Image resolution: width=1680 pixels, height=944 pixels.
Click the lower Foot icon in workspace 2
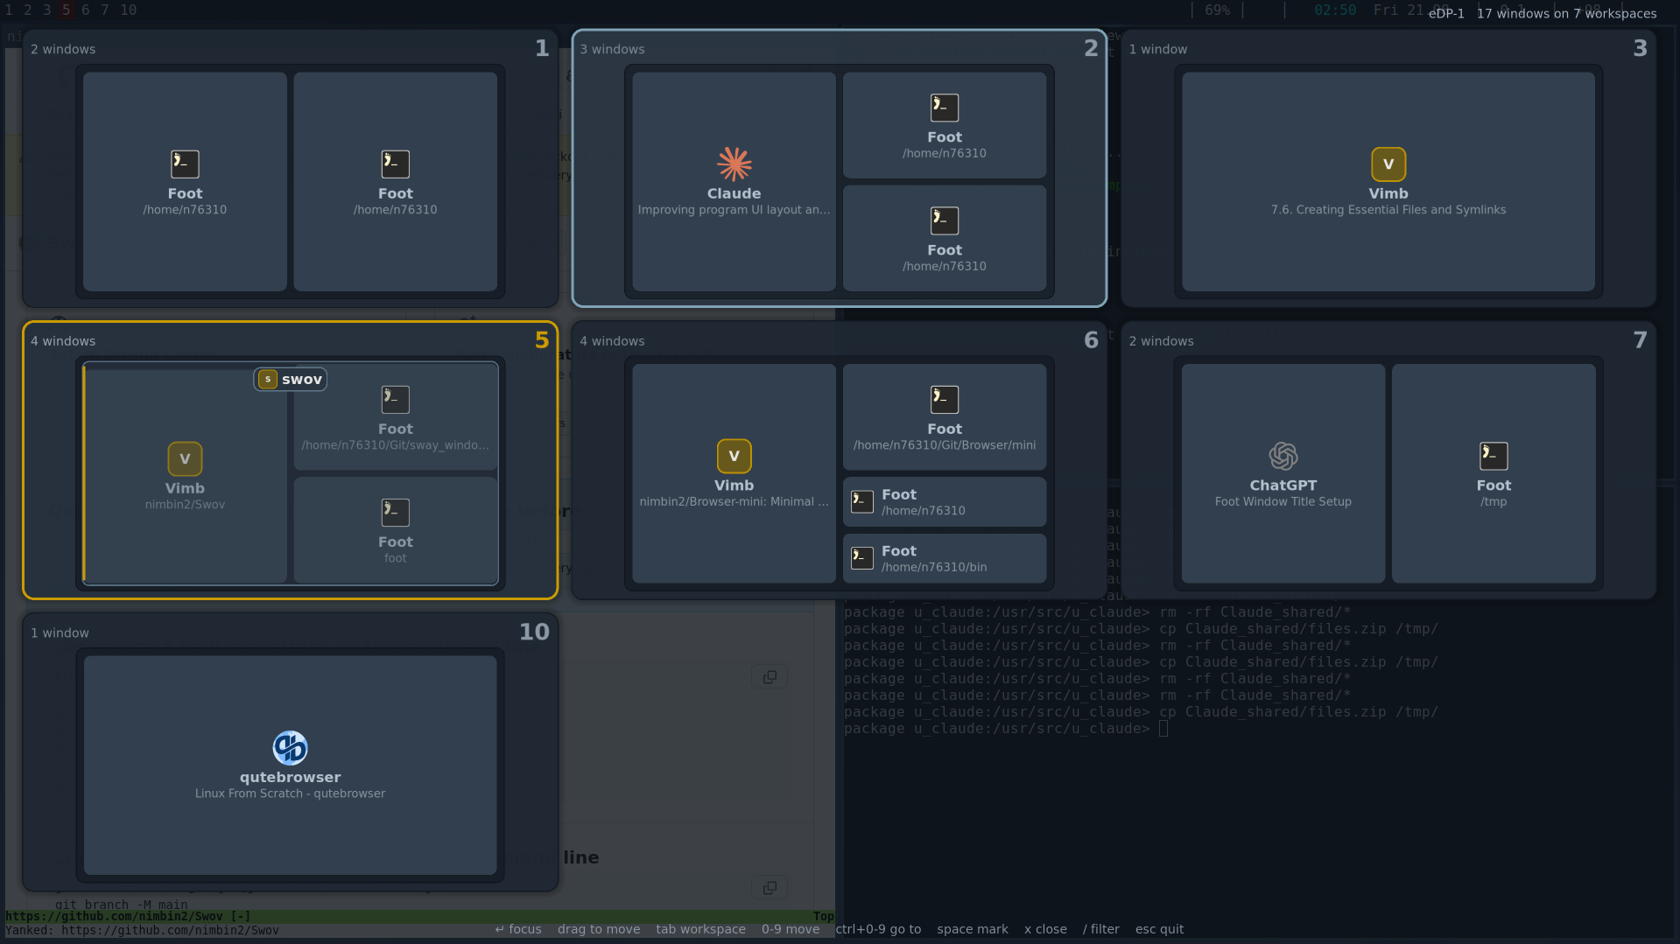(945, 220)
